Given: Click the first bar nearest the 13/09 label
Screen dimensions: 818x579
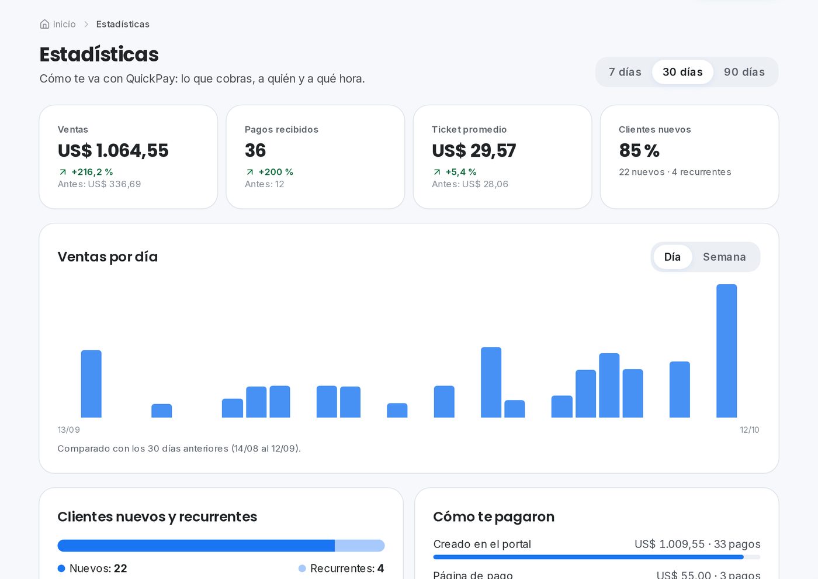Looking at the screenshot, I should [x=91, y=384].
